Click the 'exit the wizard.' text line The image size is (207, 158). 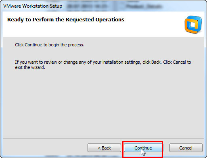click(30, 67)
